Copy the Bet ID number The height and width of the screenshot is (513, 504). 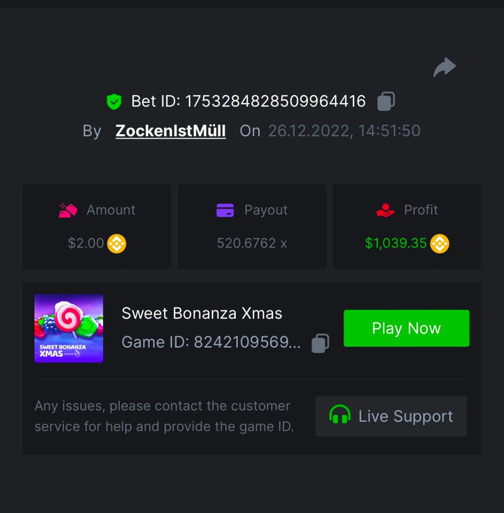click(386, 101)
